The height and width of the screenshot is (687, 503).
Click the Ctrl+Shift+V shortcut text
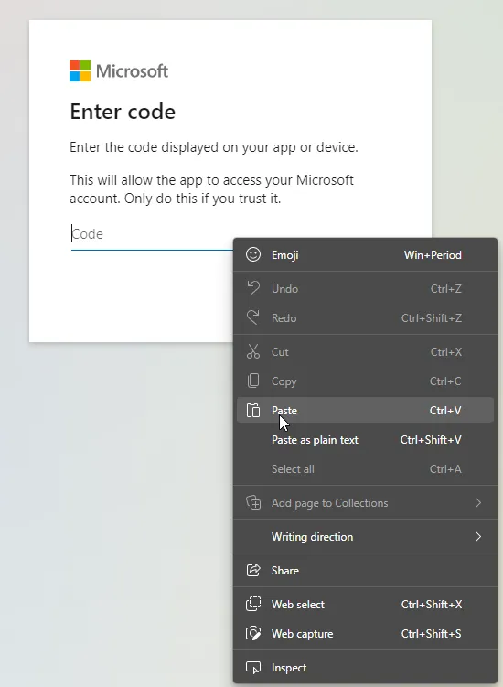click(x=431, y=439)
